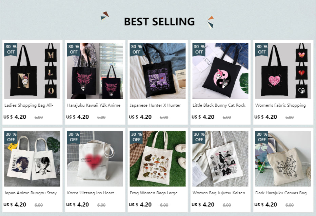Viewport: 316px width, 216px height.
Task: Click the US $4.20 price under Frog Women Bags
Action: (140, 204)
